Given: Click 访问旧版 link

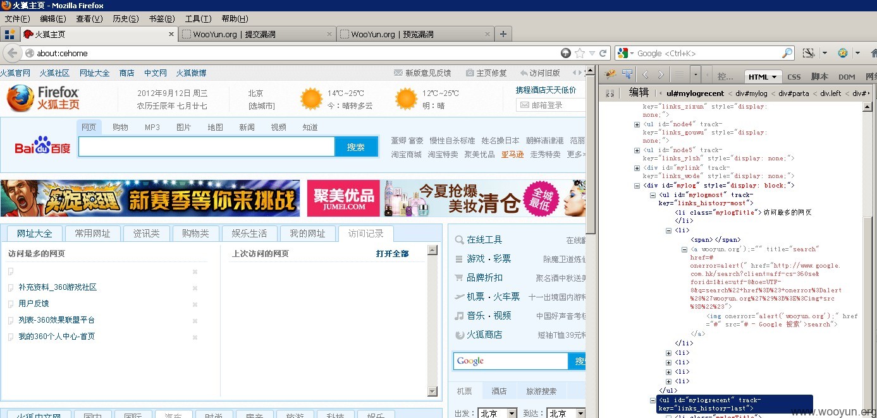Looking at the screenshot, I should [x=540, y=73].
